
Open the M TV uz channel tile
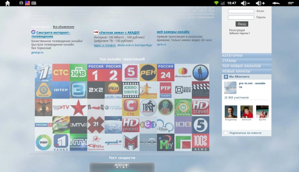(165, 142)
